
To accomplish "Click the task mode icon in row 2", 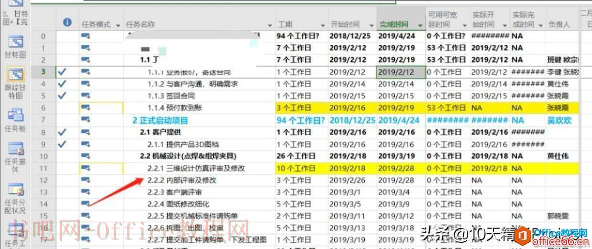I will point(86,60).
